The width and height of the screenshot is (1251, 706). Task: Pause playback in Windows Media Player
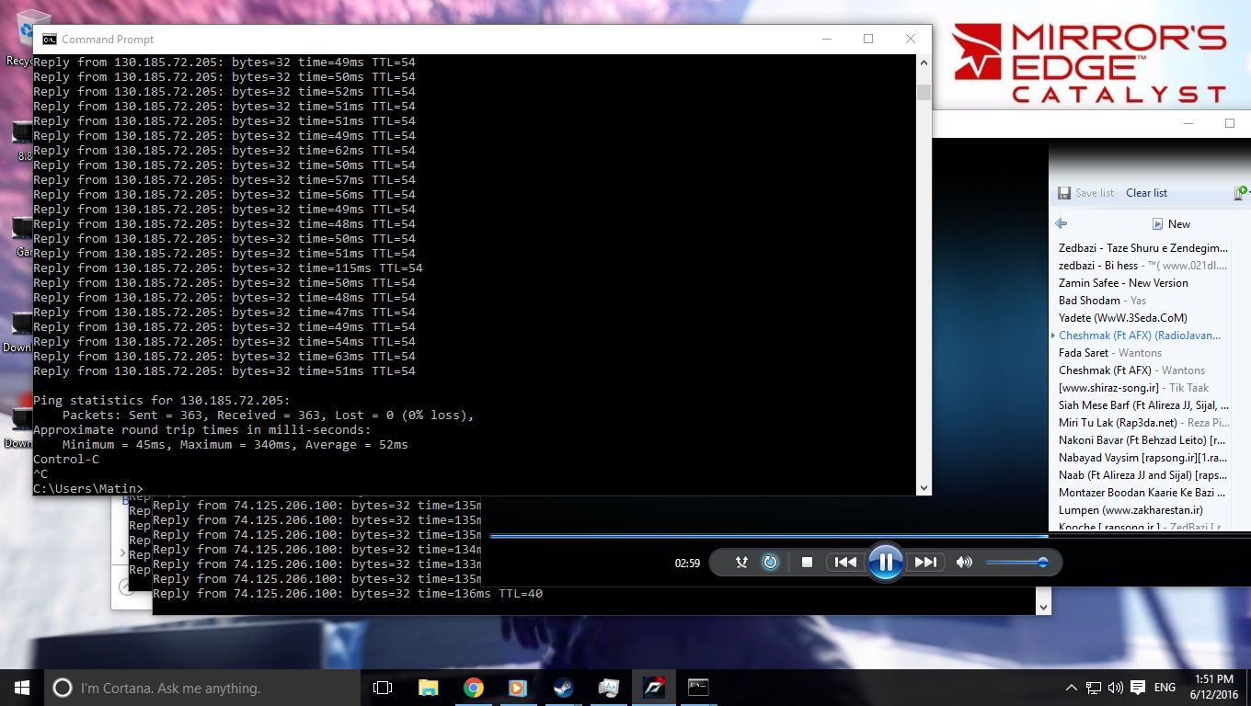885,562
